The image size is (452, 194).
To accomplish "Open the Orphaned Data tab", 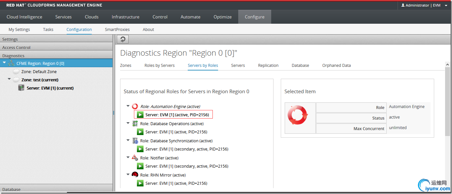I will (x=337, y=65).
